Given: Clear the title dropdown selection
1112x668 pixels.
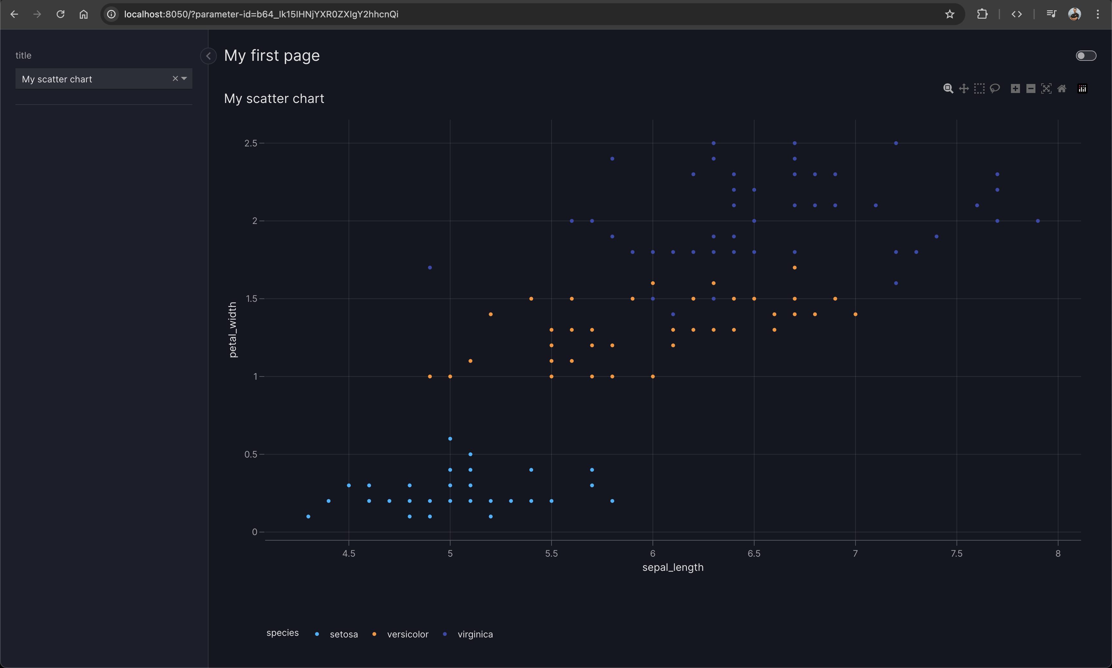Looking at the screenshot, I should click(x=175, y=79).
